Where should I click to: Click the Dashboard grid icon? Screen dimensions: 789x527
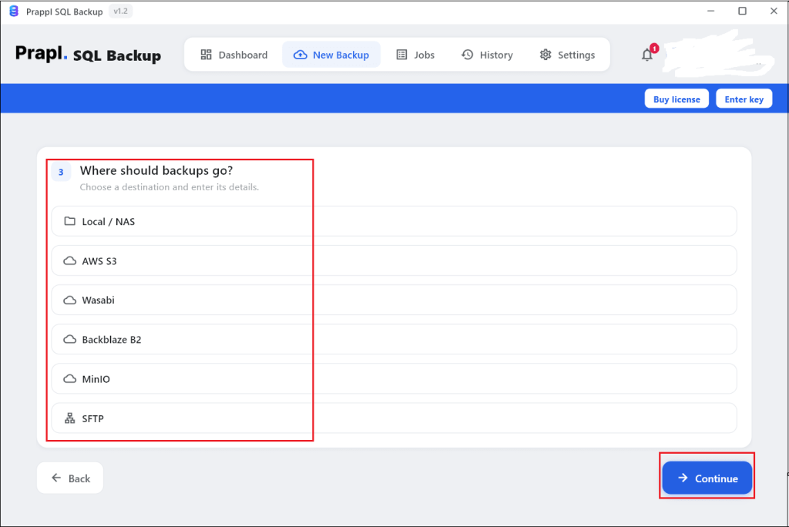pyautogui.click(x=206, y=55)
